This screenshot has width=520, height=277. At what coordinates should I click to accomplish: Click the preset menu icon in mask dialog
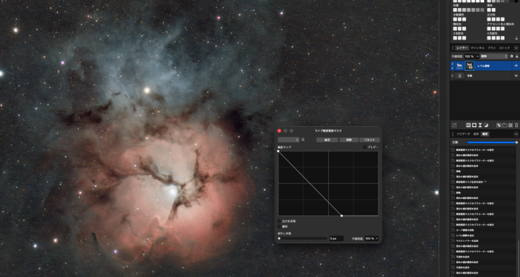pyautogui.click(x=302, y=140)
